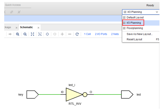162x111 pixels.
Task: Click the 1 Cell link
Action: click(87, 34)
